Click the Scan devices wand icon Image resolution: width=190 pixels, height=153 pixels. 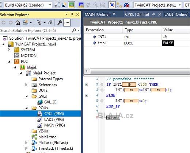tap(95, 5)
